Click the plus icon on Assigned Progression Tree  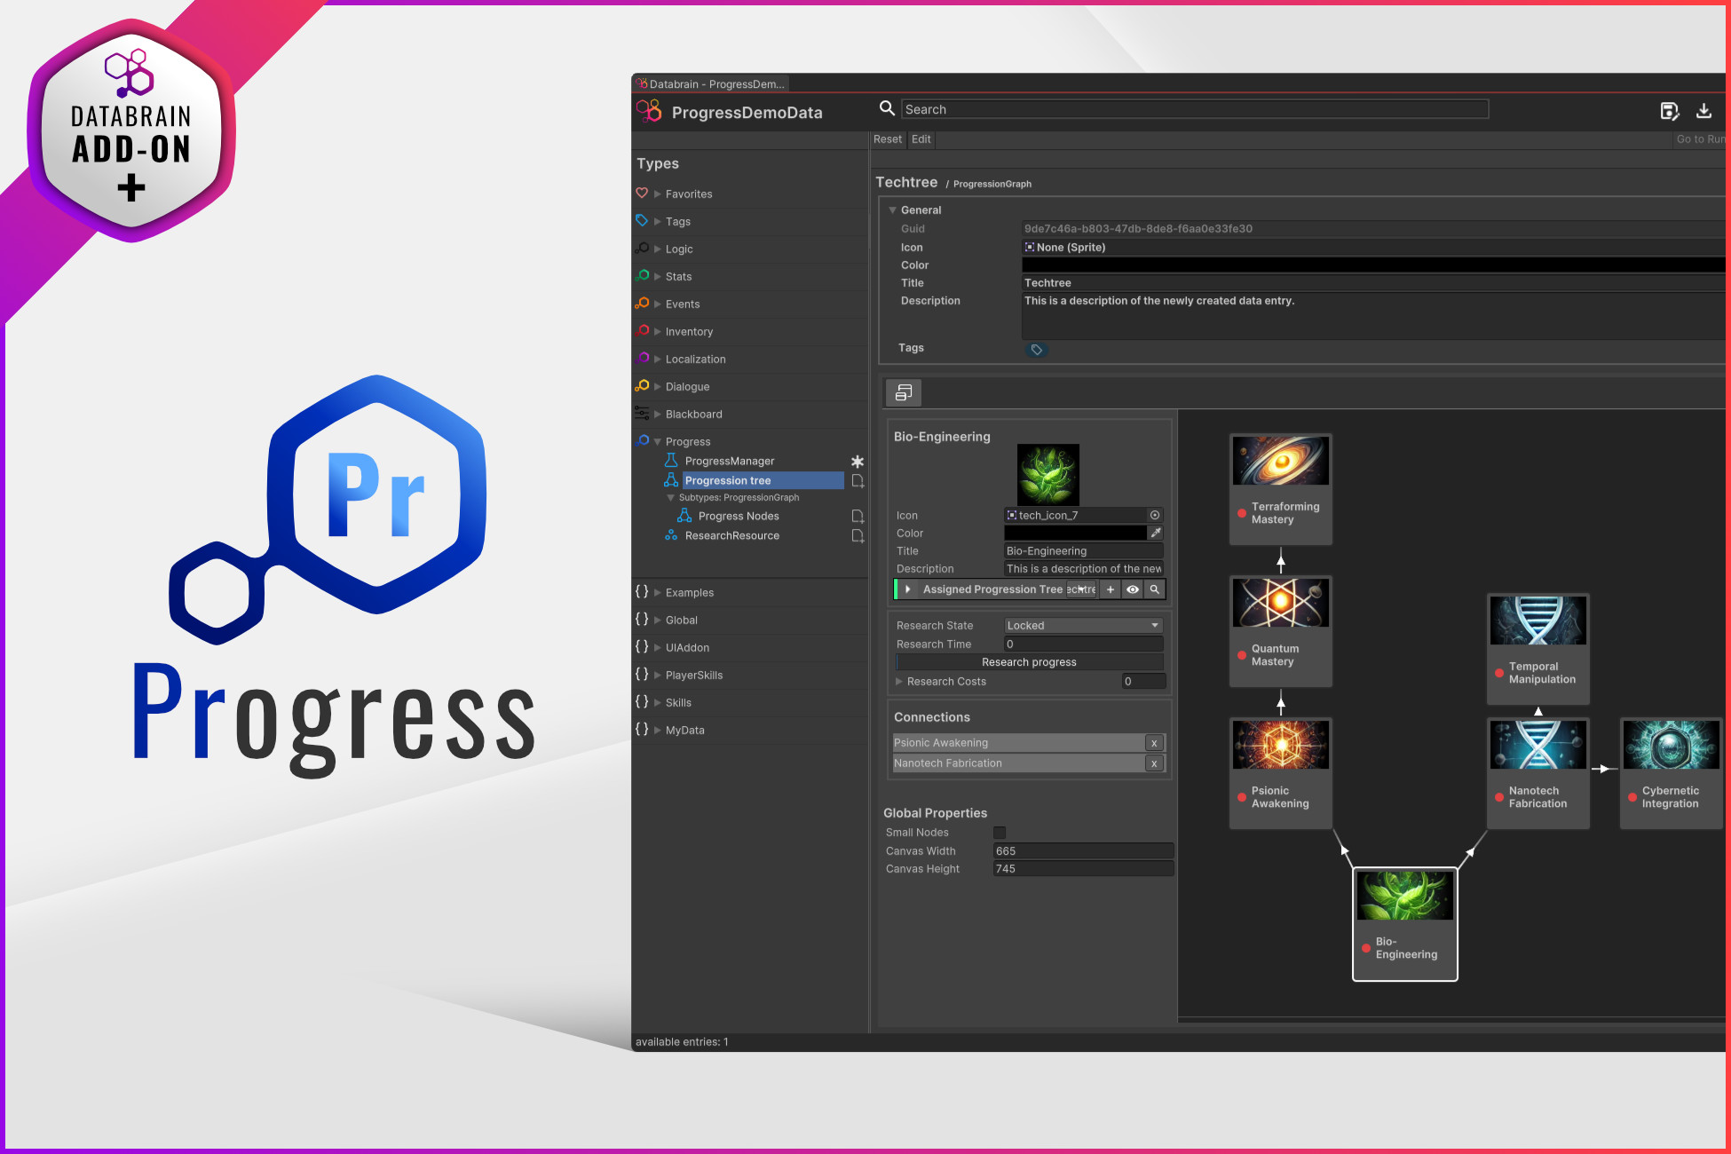tap(1110, 589)
